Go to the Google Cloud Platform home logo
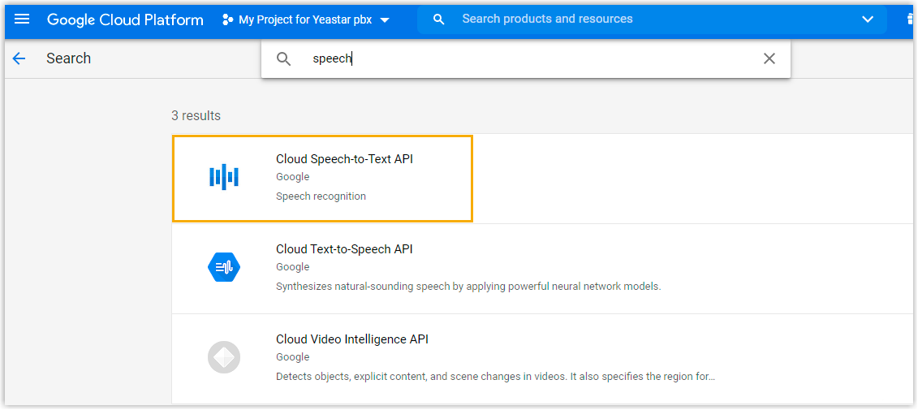The height and width of the screenshot is (410, 918). point(125,19)
